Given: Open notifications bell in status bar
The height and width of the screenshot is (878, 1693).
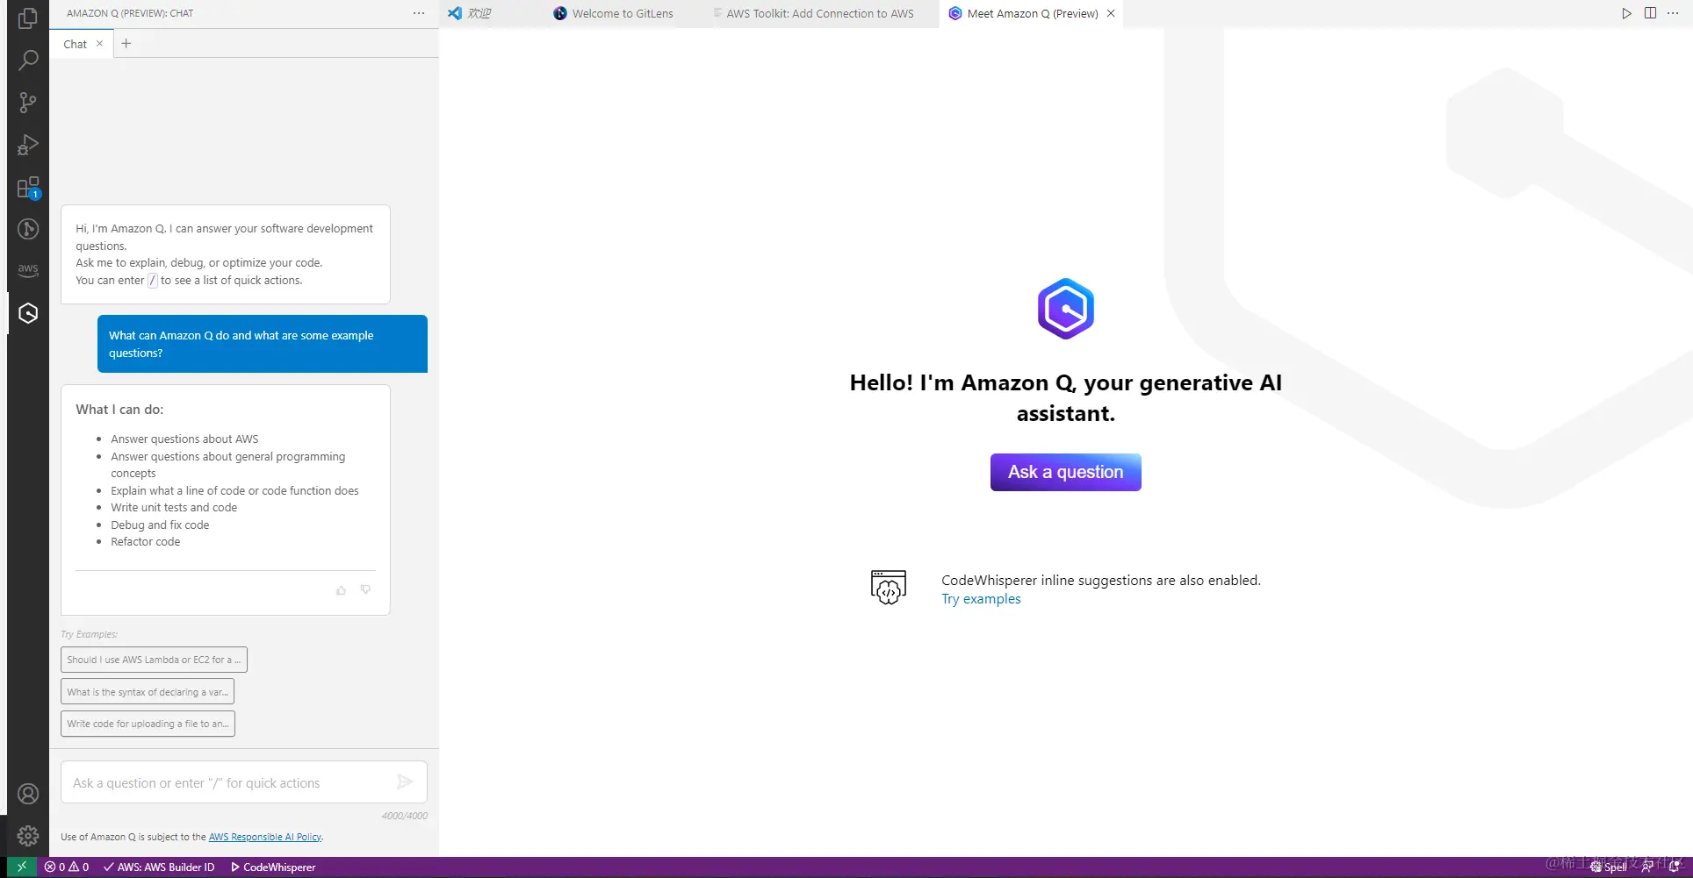Looking at the screenshot, I should [x=1675, y=867].
